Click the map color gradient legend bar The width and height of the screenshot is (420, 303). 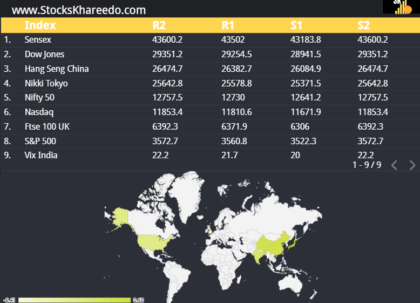tap(74, 300)
